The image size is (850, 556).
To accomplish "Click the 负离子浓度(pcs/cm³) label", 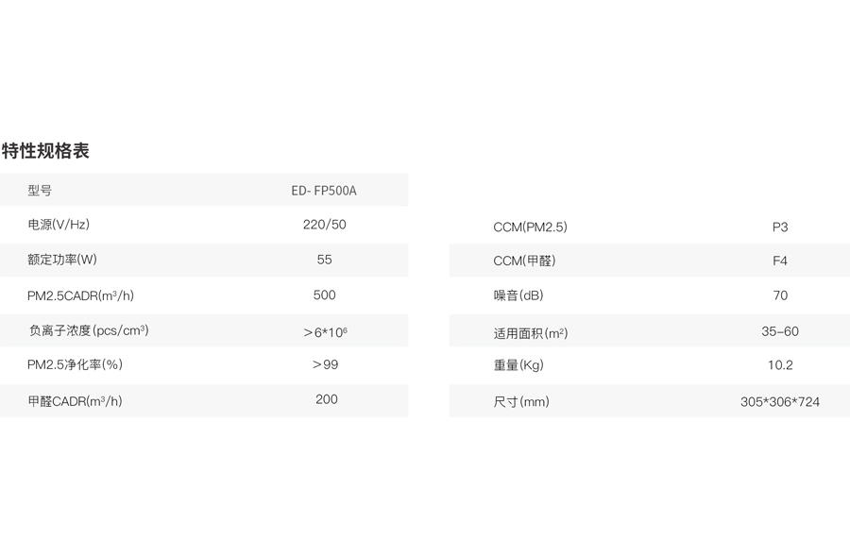I will [x=89, y=330].
